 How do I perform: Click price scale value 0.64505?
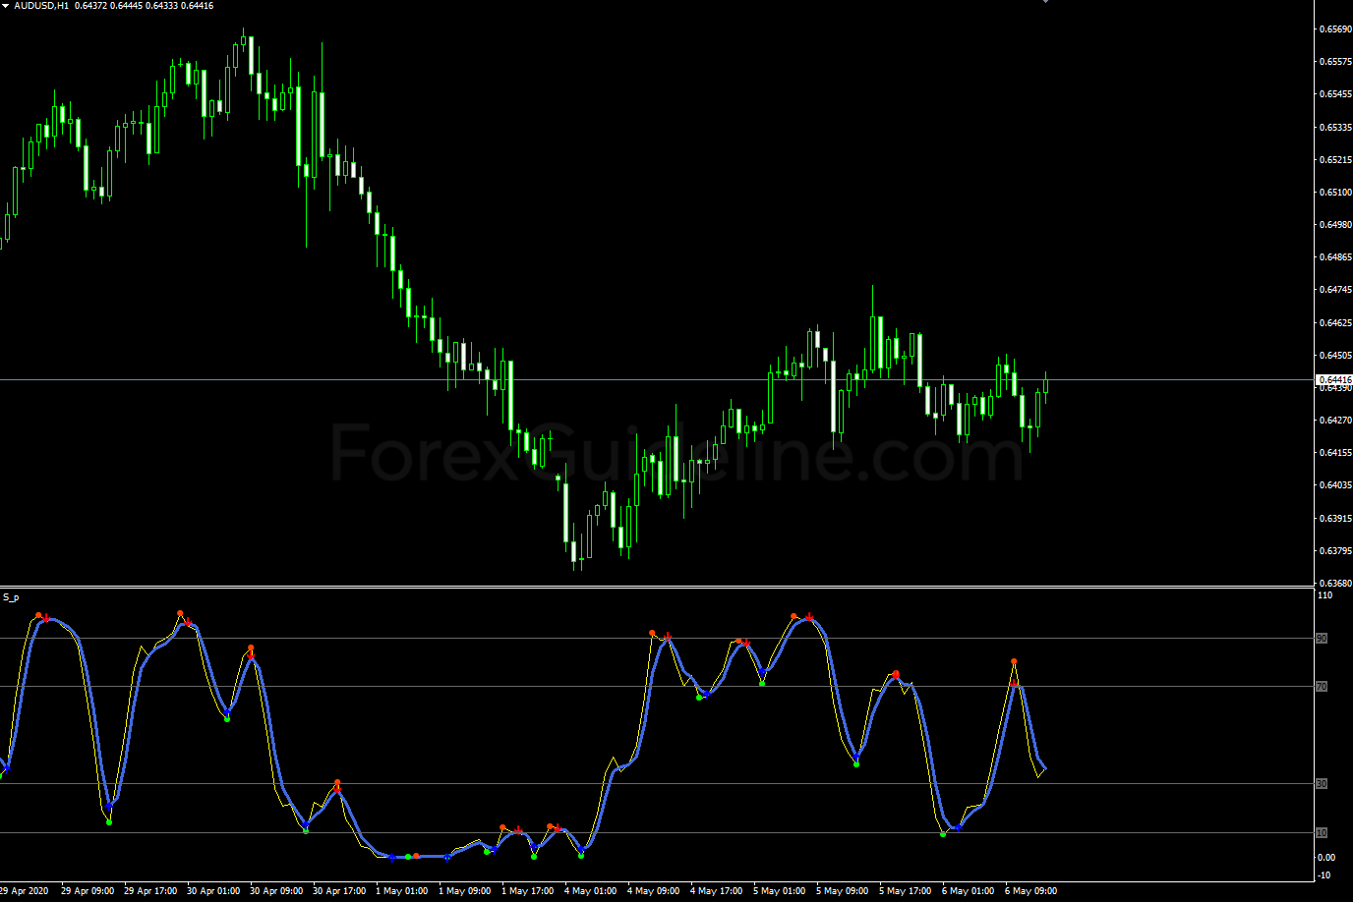pyautogui.click(x=1334, y=356)
